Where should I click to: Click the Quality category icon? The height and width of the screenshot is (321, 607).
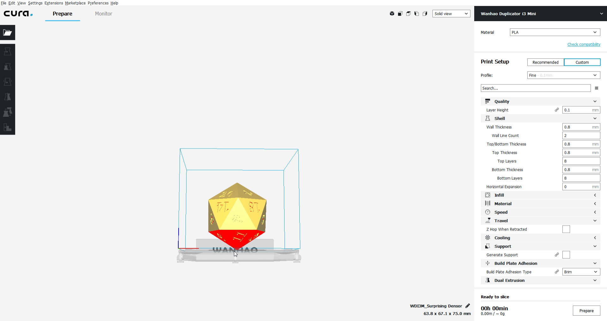(487, 101)
